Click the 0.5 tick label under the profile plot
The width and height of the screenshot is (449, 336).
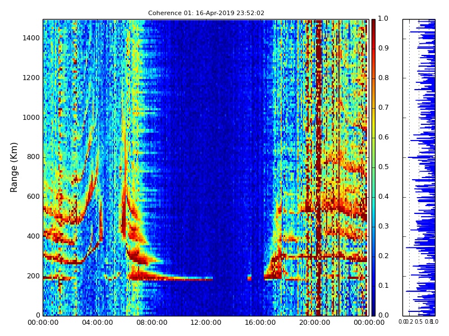419,321
